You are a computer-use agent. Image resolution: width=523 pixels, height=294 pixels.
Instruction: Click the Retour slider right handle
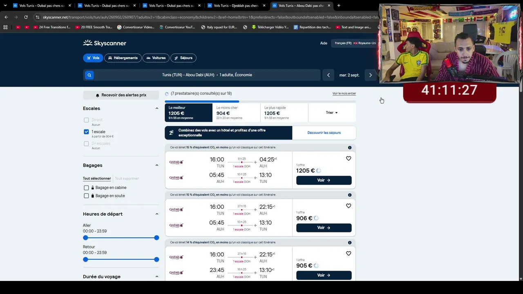pos(156,259)
